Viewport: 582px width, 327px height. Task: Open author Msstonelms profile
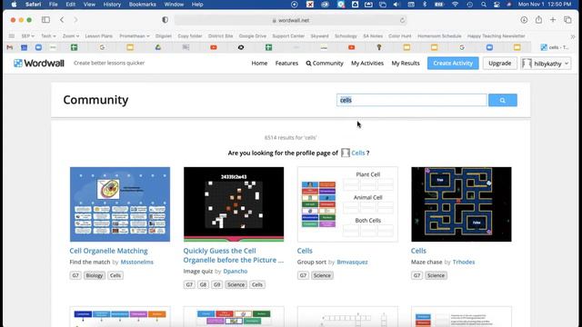(136, 262)
